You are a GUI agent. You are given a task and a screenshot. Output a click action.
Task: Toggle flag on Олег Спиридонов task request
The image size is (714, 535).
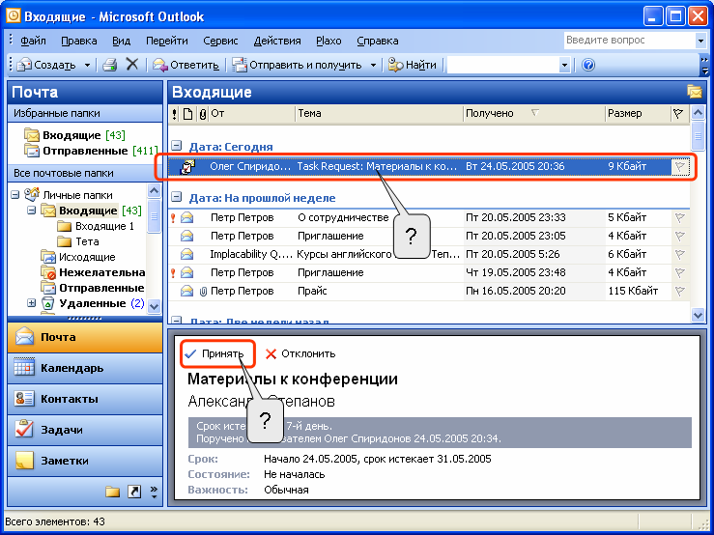(x=679, y=167)
